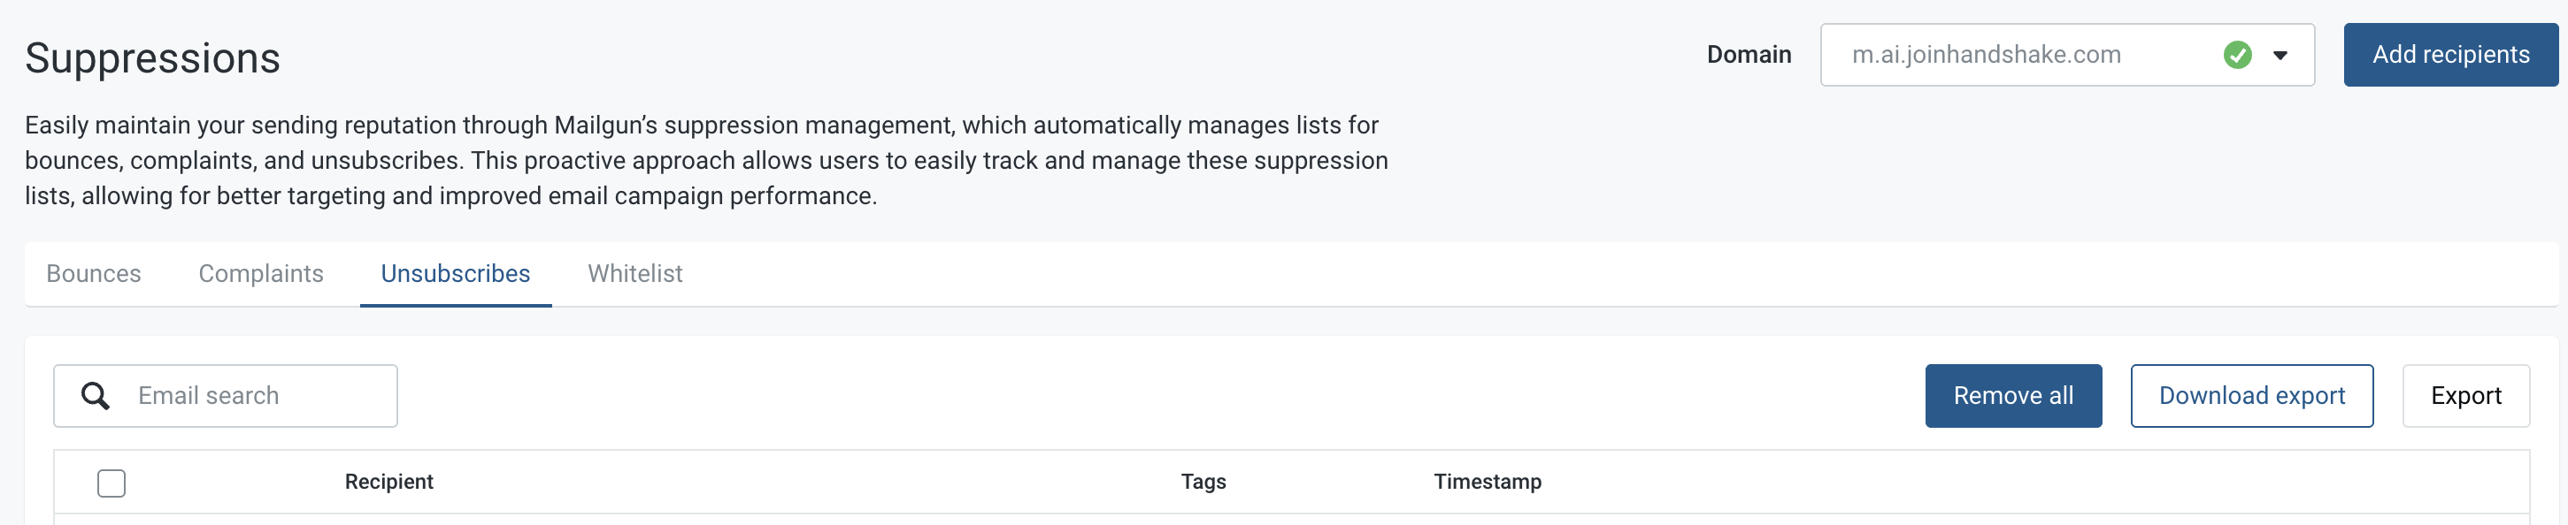Tick the select-all recipients checkbox
This screenshot has height=525, width=2568.
click(x=111, y=483)
